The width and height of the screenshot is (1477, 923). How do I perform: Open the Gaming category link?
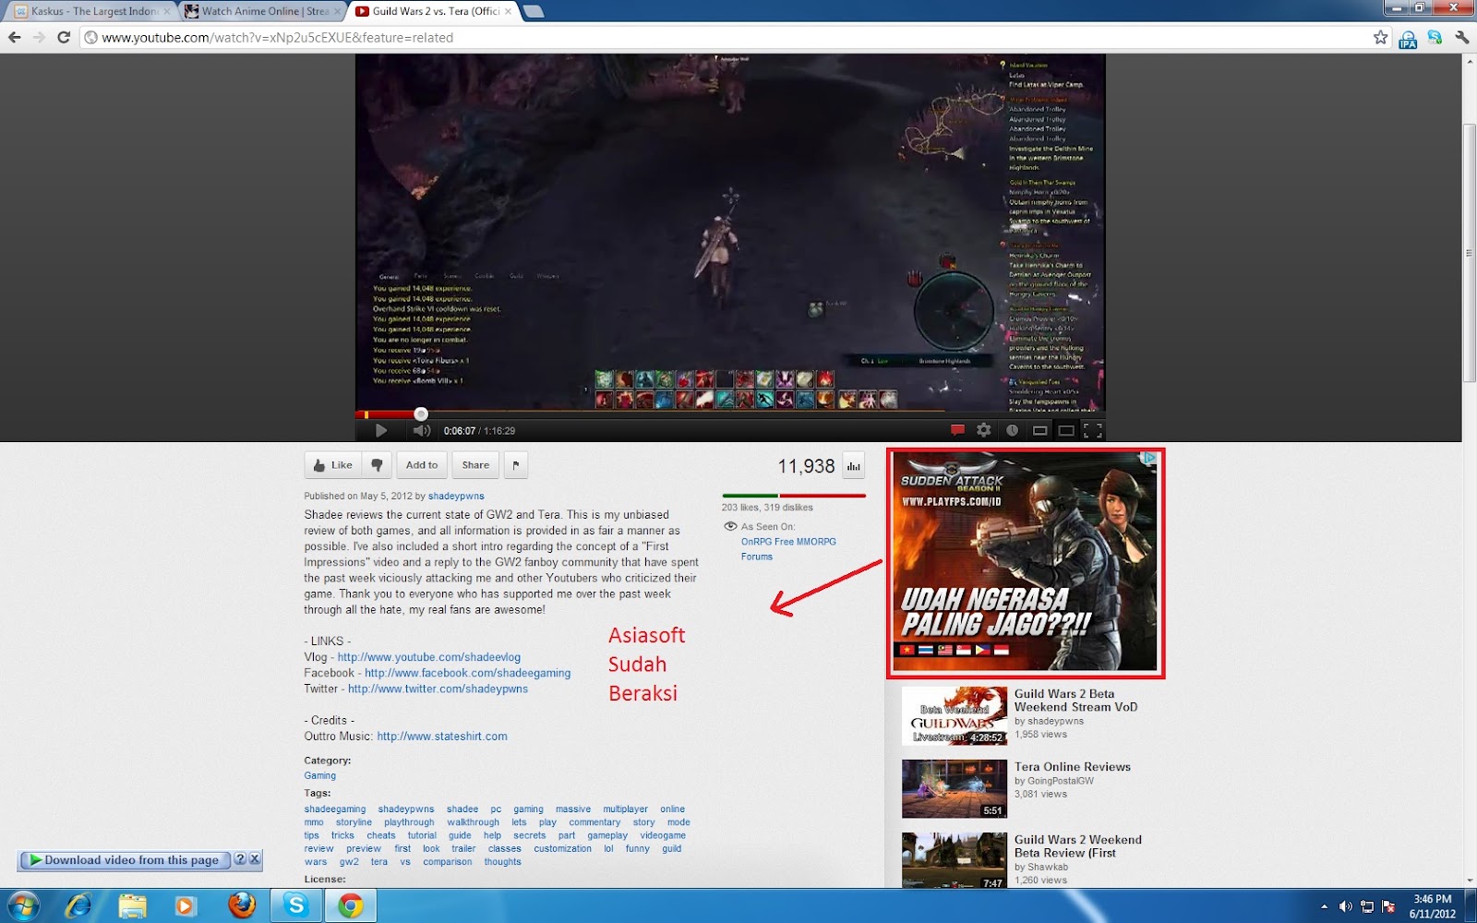(x=320, y=775)
